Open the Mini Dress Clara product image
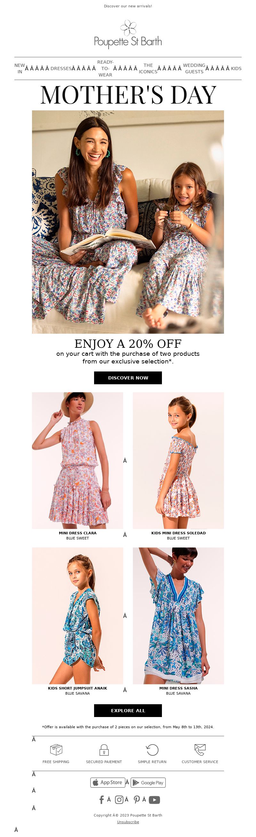The image size is (256, 837). (78, 460)
